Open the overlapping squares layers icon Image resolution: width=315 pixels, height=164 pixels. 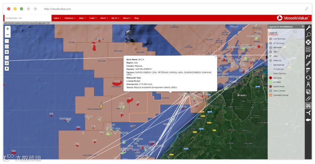pyautogui.click(x=308, y=91)
